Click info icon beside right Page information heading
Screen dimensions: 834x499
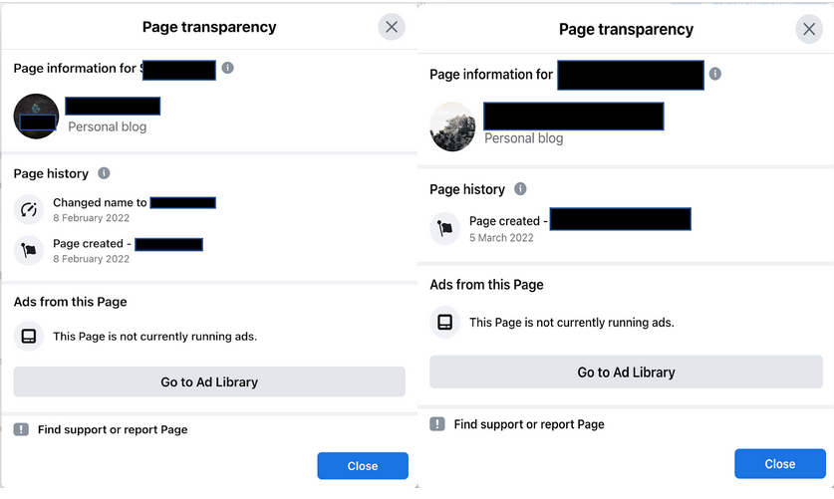[x=715, y=74]
